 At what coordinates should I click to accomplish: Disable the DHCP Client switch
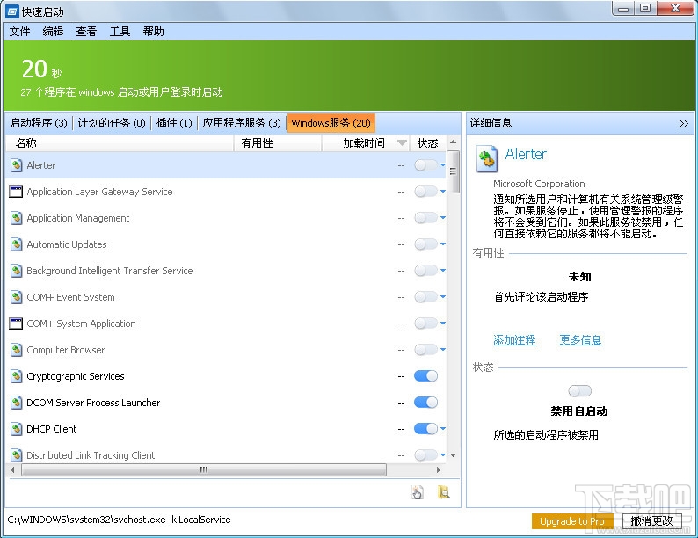click(425, 428)
